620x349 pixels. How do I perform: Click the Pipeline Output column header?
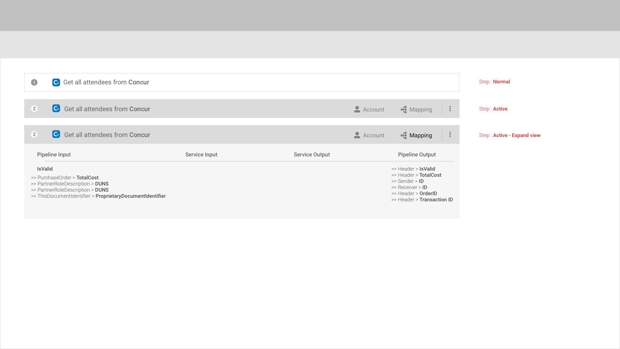coord(417,154)
